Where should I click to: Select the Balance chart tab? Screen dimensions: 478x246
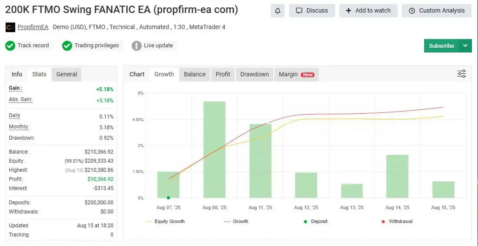195,74
